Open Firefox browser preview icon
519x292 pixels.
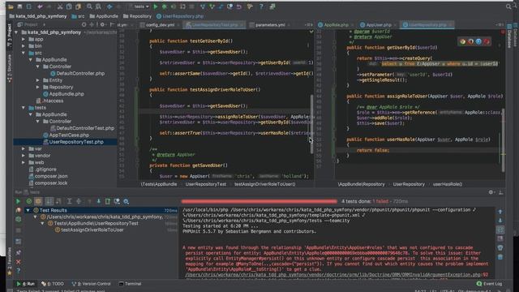pyautogui.click(x=470, y=41)
